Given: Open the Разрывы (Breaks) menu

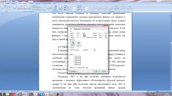Looking at the screenshot, I should pyautogui.click(x=35, y=6).
